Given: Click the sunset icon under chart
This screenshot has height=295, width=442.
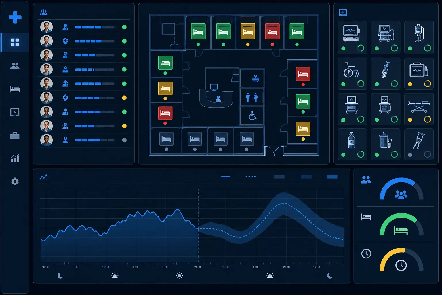Looking at the screenshot, I should coord(270,275).
